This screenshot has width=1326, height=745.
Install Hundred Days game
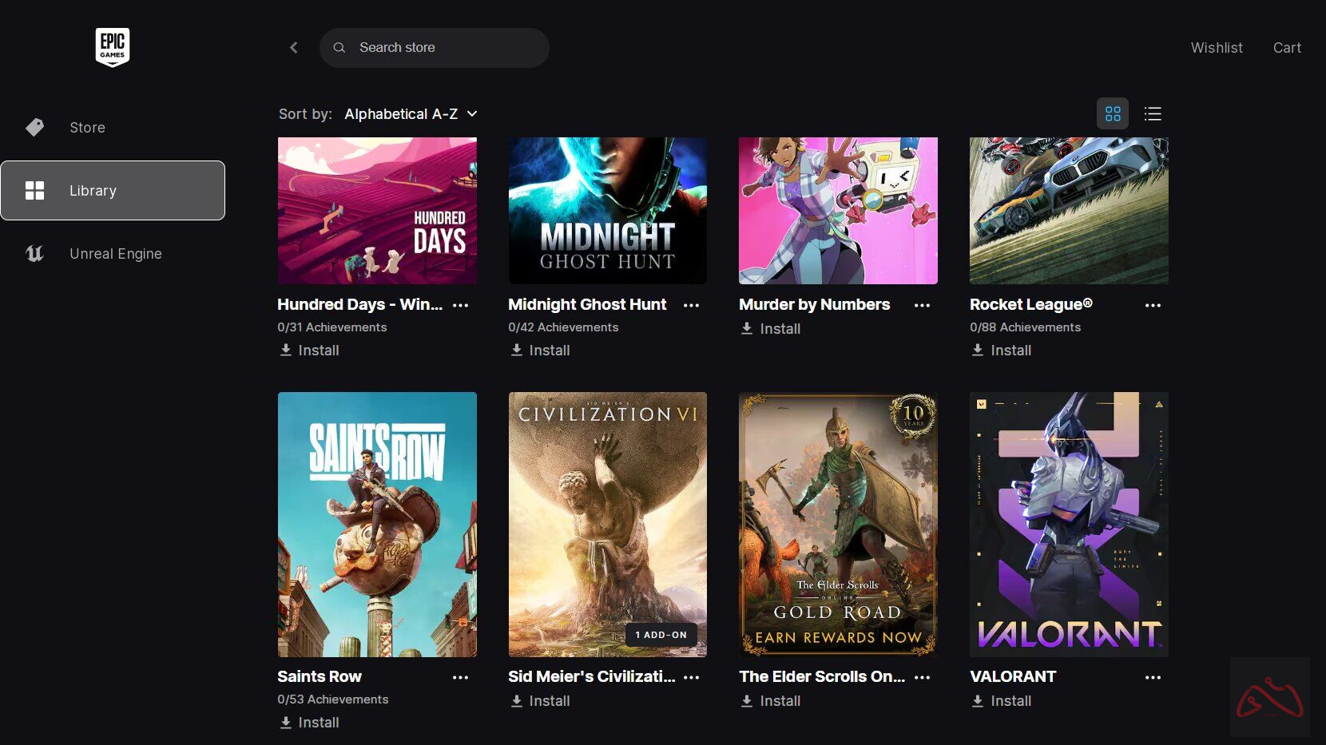[309, 351]
